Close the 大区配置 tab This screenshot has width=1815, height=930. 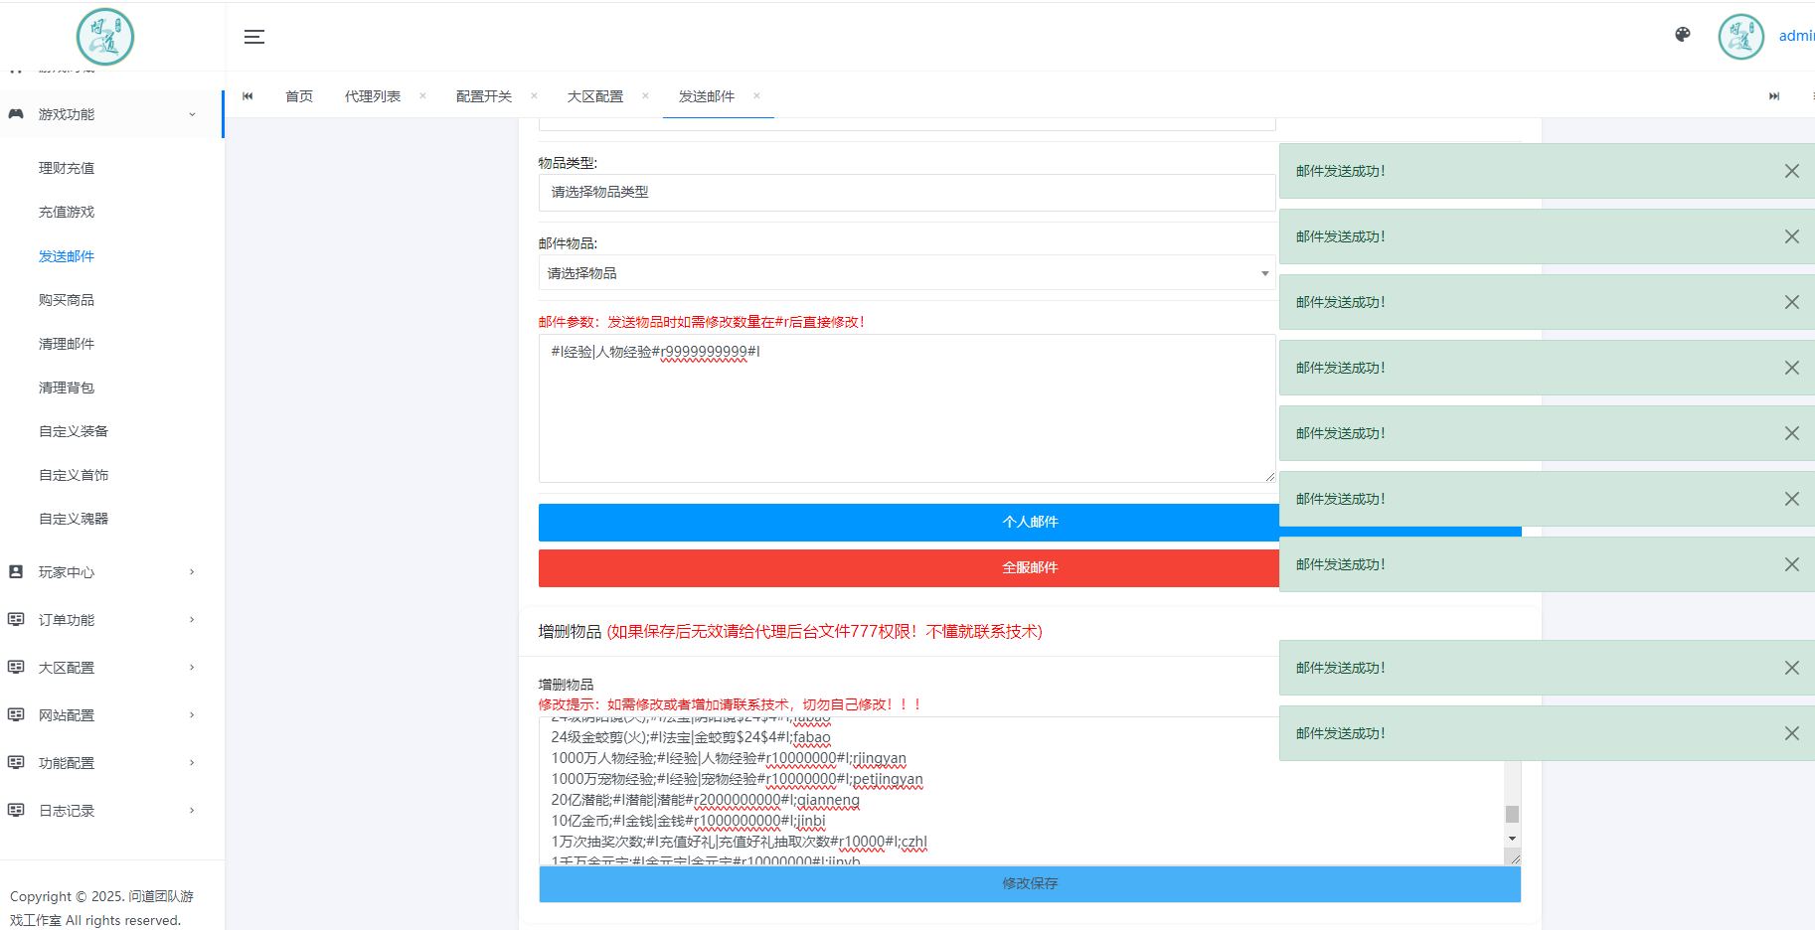coord(645,96)
